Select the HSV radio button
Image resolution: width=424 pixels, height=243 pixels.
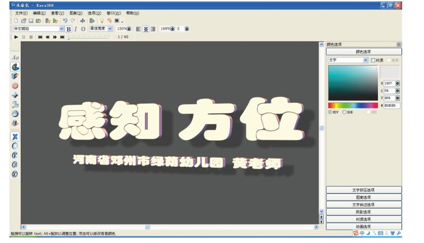coord(330,112)
